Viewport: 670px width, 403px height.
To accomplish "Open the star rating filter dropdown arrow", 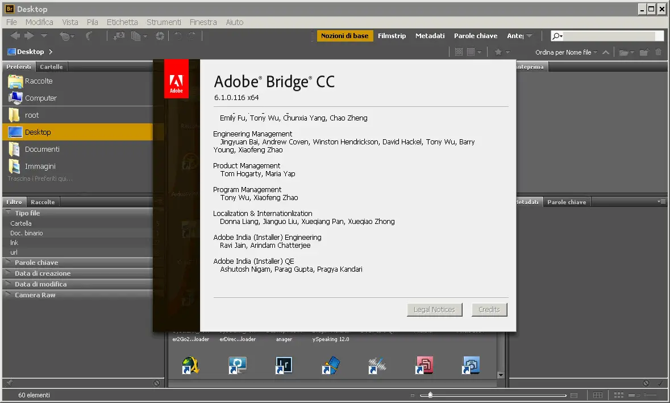I will pos(508,52).
